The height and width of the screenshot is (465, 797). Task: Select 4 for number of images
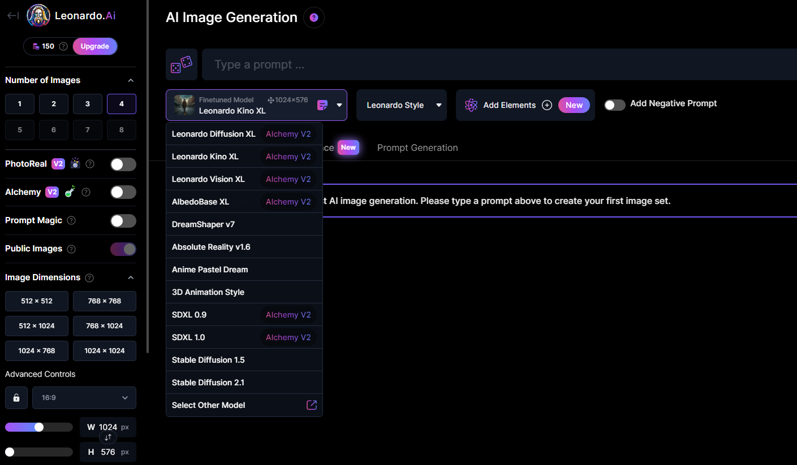(122, 104)
